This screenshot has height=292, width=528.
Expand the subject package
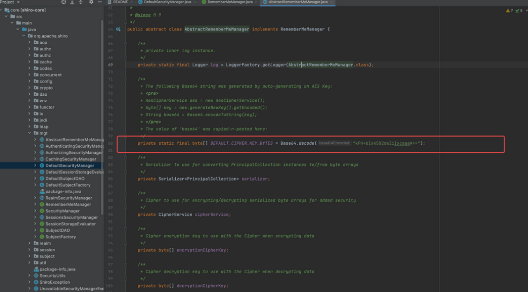point(30,256)
